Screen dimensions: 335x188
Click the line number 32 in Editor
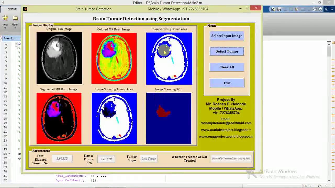click(x=5, y=180)
